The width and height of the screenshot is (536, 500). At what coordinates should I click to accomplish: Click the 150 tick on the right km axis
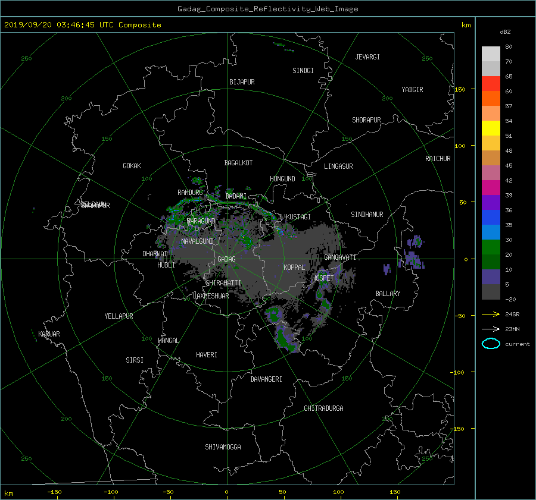click(x=460, y=89)
